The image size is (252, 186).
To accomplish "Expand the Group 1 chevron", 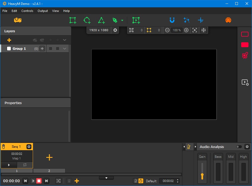I will coord(65,49).
